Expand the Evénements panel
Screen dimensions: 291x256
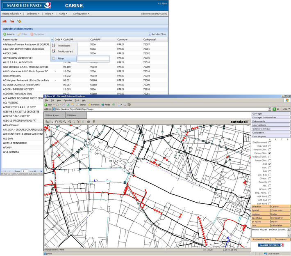tap(271, 121)
